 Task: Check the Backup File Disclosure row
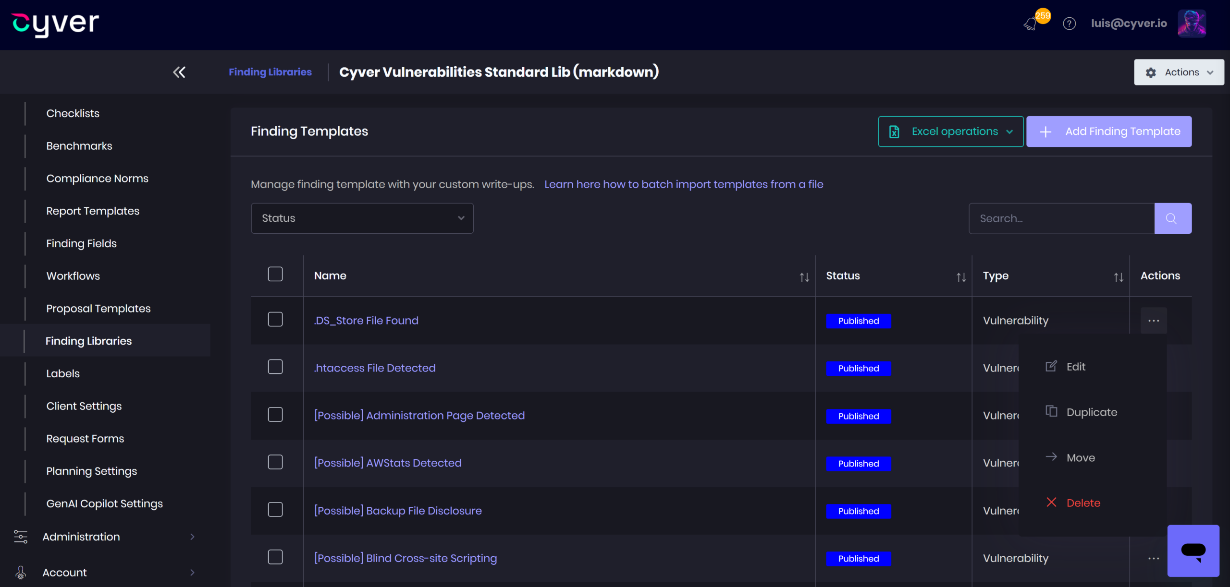[275, 509]
